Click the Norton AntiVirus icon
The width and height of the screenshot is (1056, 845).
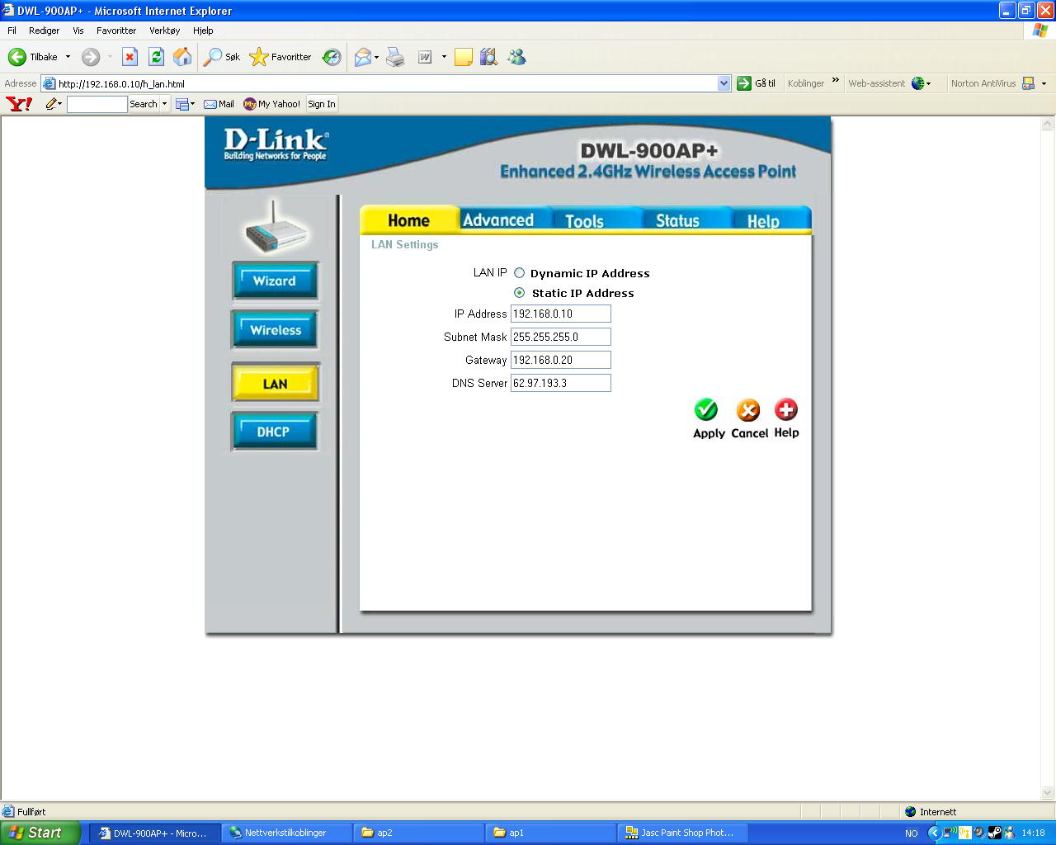[x=1028, y=83]
